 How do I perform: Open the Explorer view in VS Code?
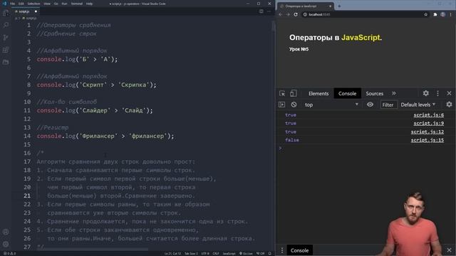pyautogui.click(x=6, y=13)
